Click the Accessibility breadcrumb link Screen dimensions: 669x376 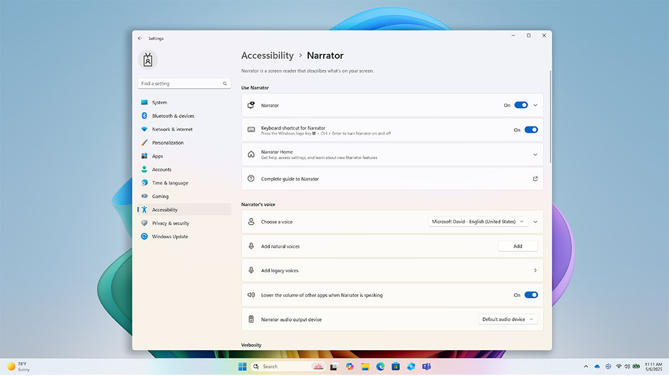pos(267,56)
